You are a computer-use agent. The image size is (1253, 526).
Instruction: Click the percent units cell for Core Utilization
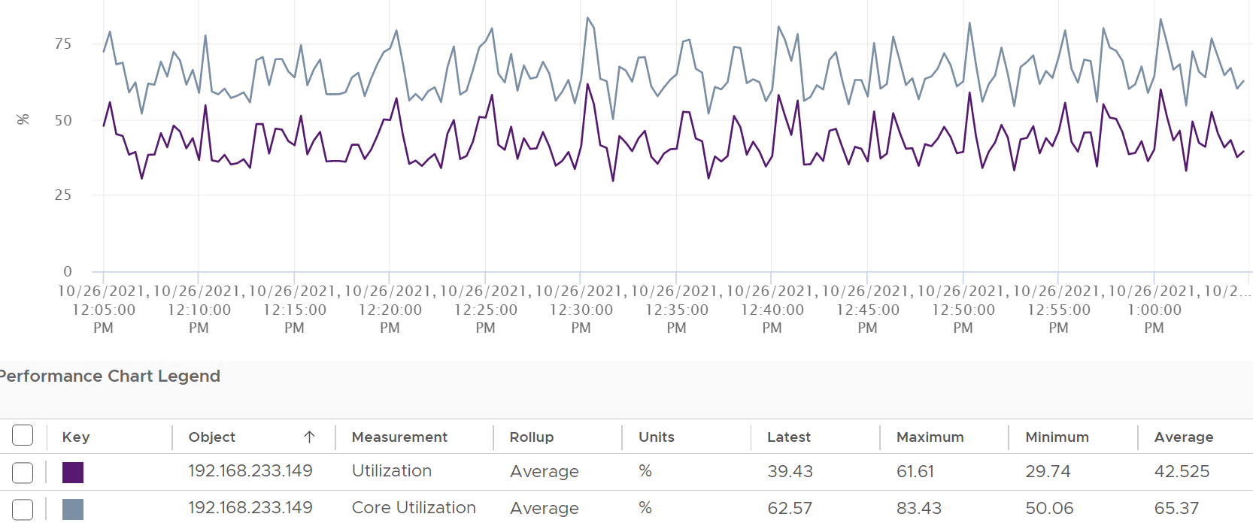pos(645,508)
